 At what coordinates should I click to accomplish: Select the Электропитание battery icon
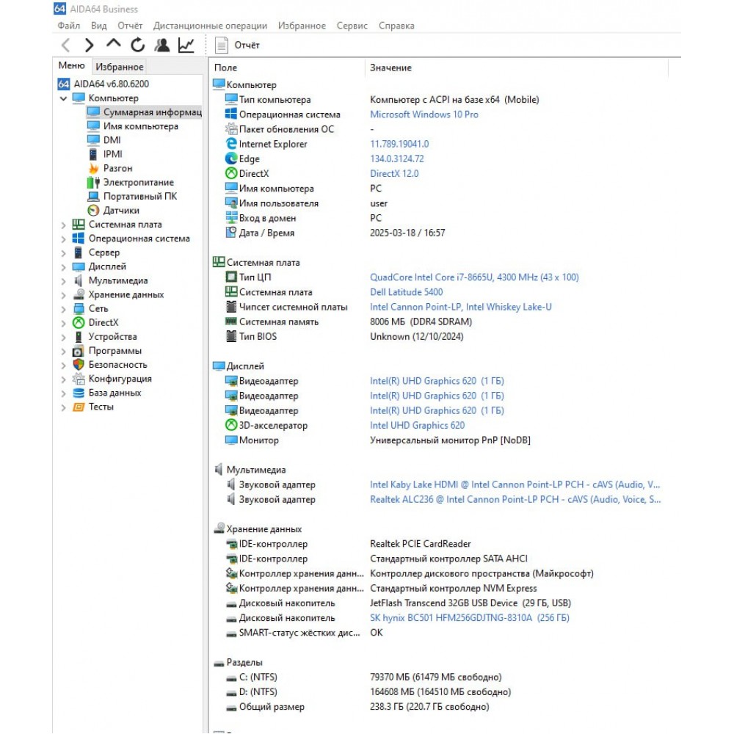93,182
